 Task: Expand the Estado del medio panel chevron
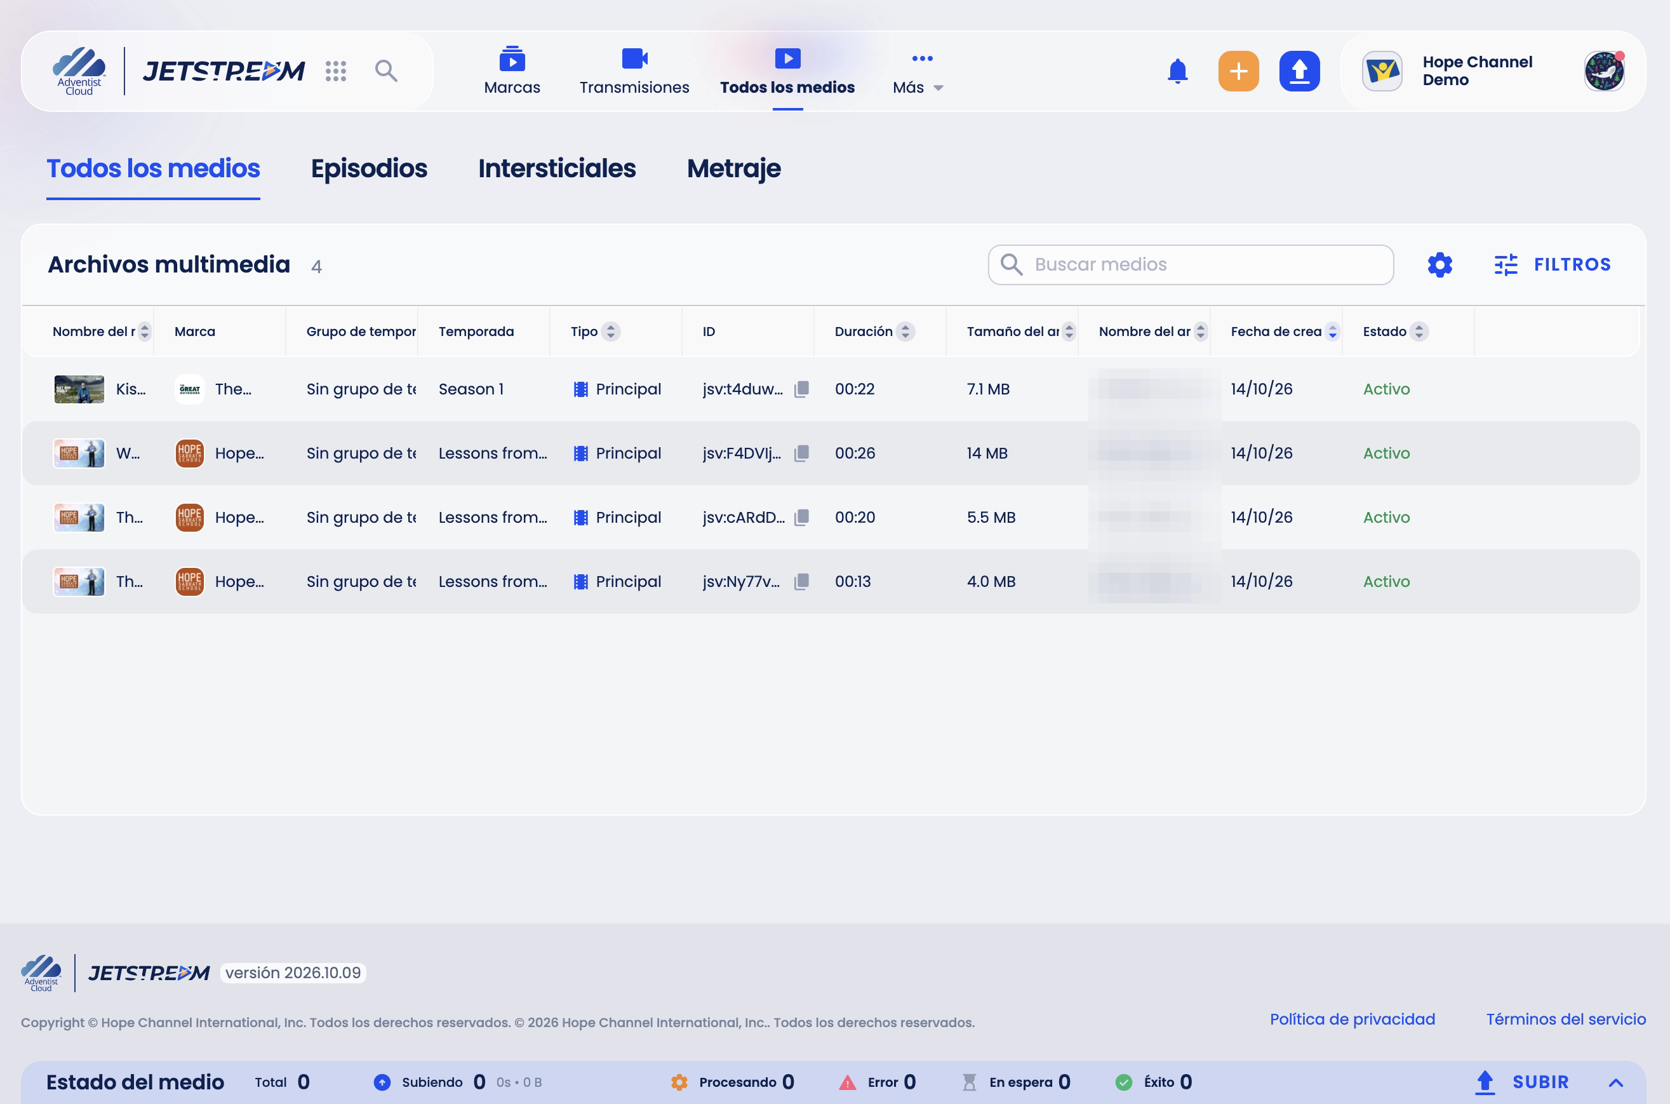(x=1616, y=1083)
